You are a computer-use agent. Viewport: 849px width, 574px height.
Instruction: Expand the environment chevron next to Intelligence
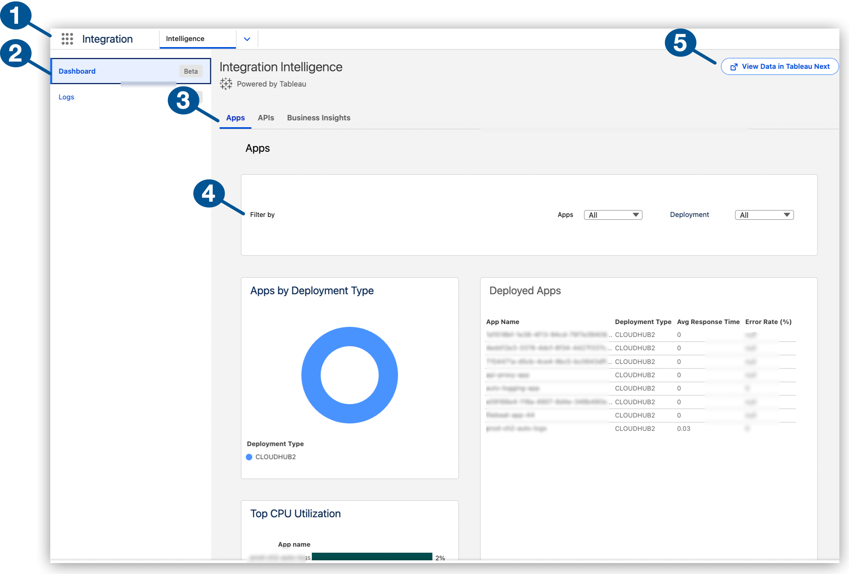247,39
